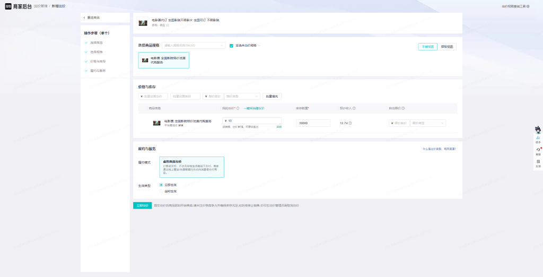Screen dimensions: 543x277
Task: Click the row's 跟价底价 input field
Action: click(399, 123)
